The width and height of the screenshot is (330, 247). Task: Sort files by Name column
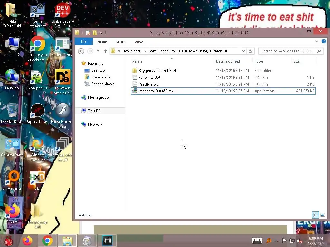(172, 61)
